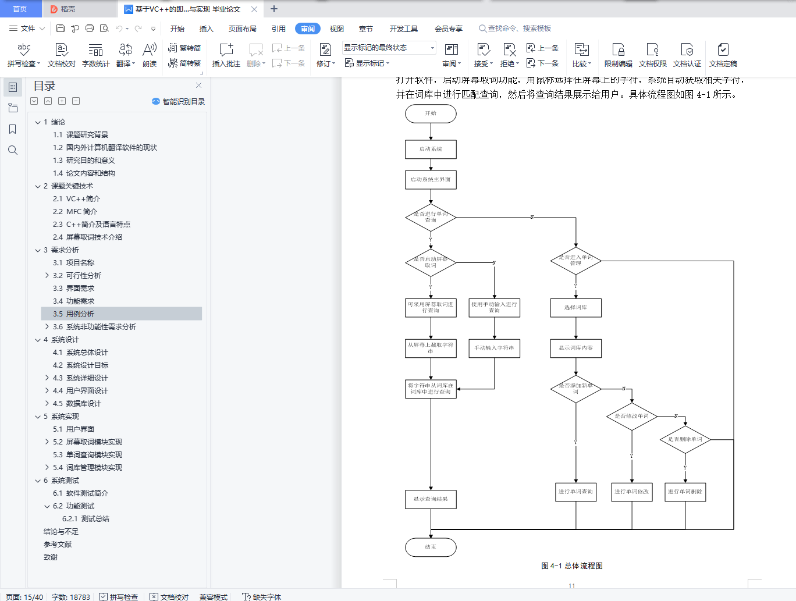Viewport: 796px width, 601px height.
Task: Open the 比较 compare documents tool
Action: 581,56
